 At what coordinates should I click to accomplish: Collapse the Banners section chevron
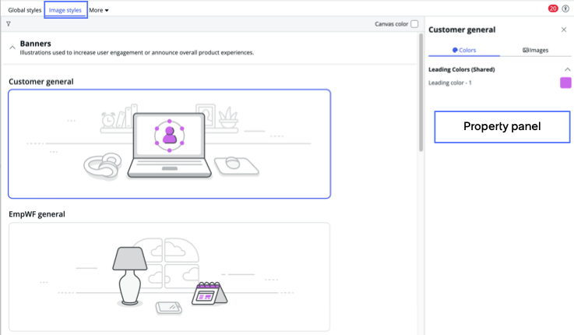pos(12,48)
